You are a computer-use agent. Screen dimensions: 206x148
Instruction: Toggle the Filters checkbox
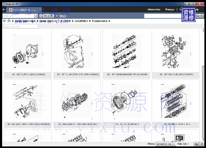click(57, 16)
